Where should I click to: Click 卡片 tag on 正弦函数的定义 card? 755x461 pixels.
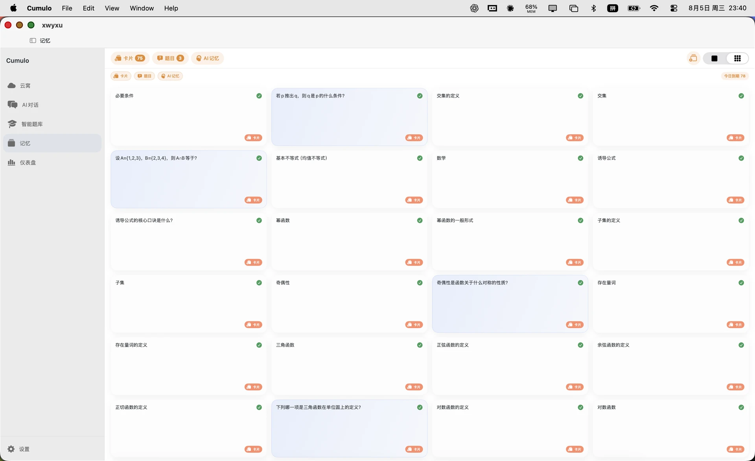(575, 387)
